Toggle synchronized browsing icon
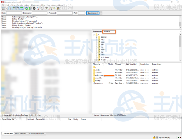 pos(54,8)
